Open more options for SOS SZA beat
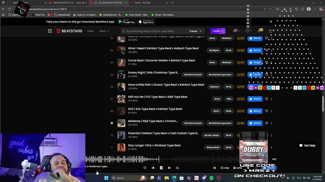The width and height of the screenshot is (325, 182). (x=272, y=111)
